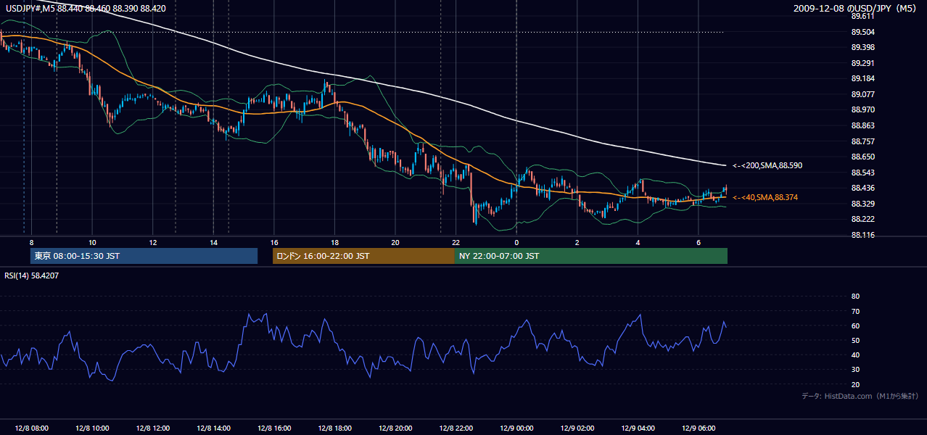Select the London 16:00-22:00 JST session bar
927x435 pixels.
(x=363, y=256)
